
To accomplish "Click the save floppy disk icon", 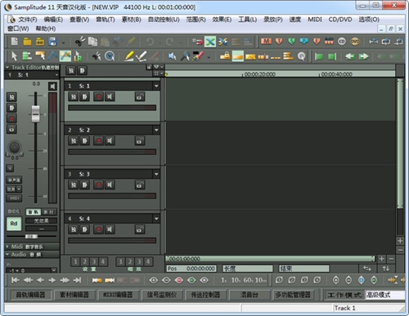I will (52, 42).
